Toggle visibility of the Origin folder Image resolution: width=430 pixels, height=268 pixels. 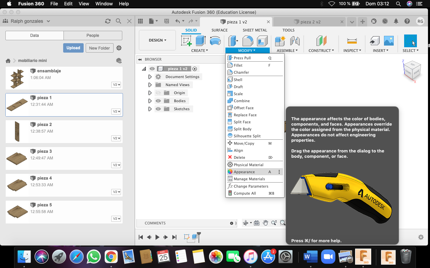tap(158, 93)
